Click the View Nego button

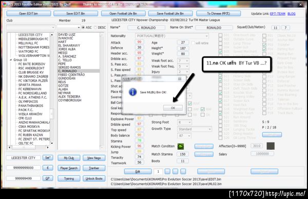pos(94,158)
